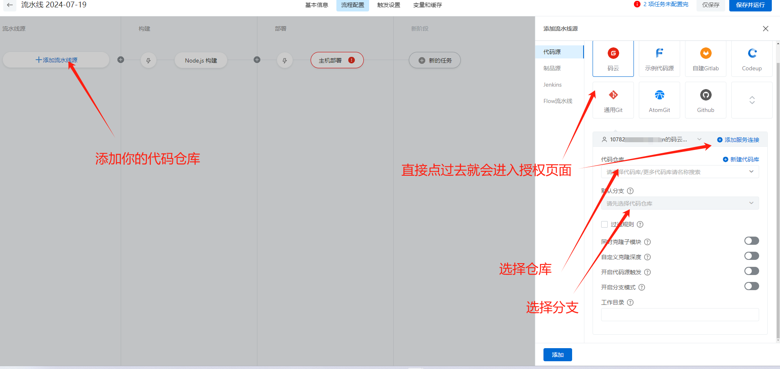Viewport: 780px width, 369px height.
Task: Open the 代码仓库 repository dropdown
Action: pyautogui.click(x=680, y=172)
